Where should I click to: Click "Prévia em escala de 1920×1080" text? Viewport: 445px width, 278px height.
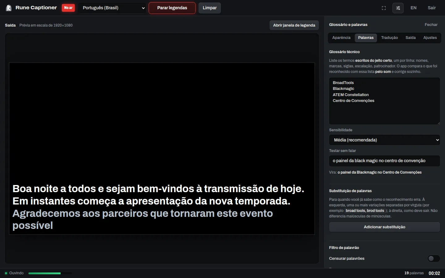46,25
